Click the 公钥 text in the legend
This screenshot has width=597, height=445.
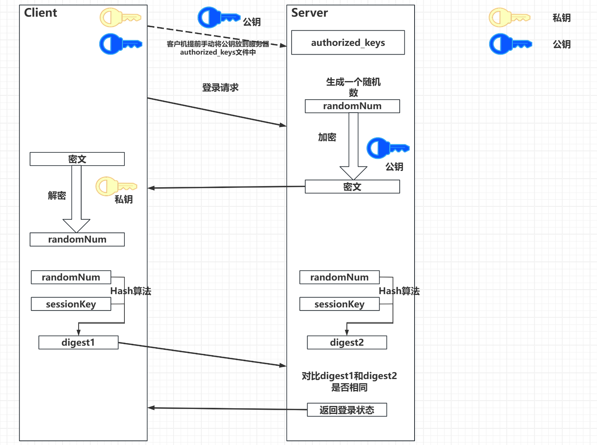point(562,44)
